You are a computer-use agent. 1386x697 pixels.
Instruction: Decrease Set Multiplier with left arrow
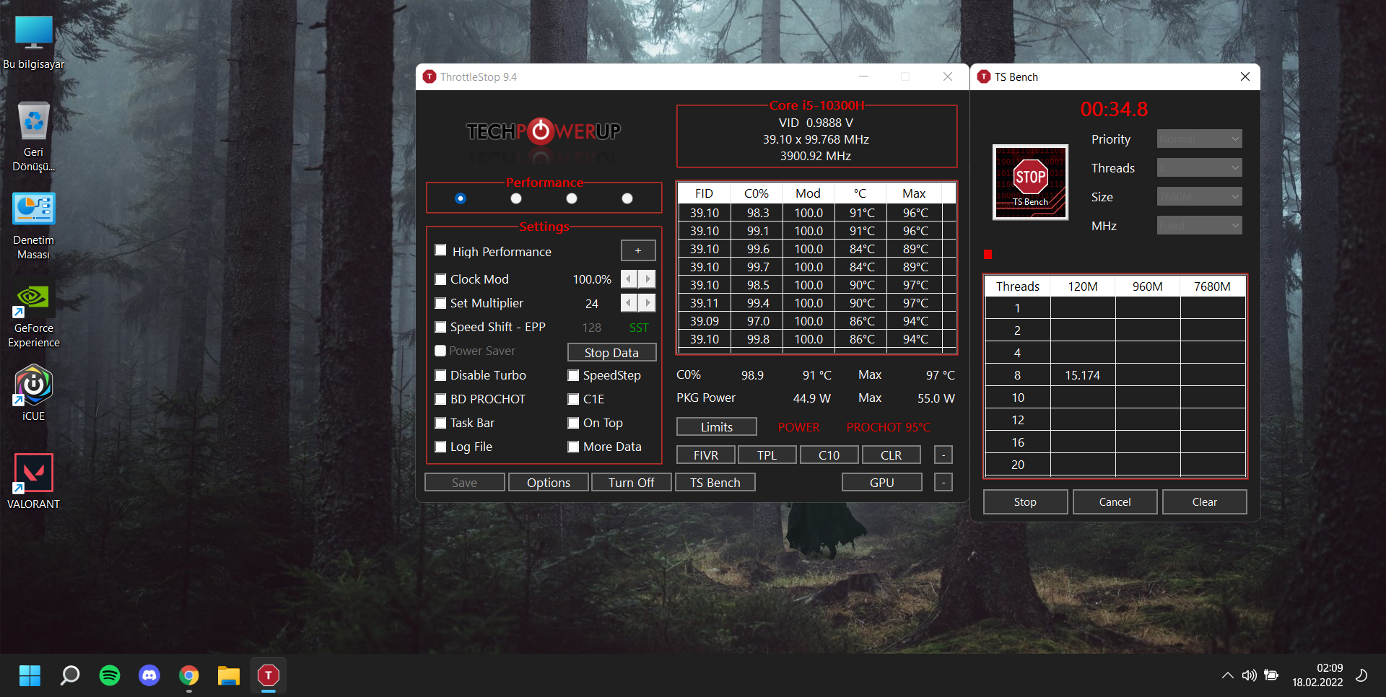(629, 303)
